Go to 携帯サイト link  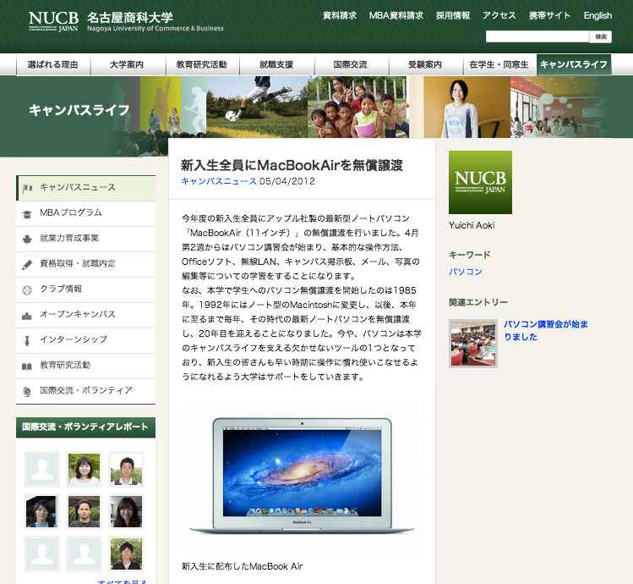tap(550, 16)
